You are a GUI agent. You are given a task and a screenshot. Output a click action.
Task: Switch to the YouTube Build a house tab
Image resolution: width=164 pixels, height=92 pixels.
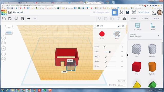tap(43, 3)
